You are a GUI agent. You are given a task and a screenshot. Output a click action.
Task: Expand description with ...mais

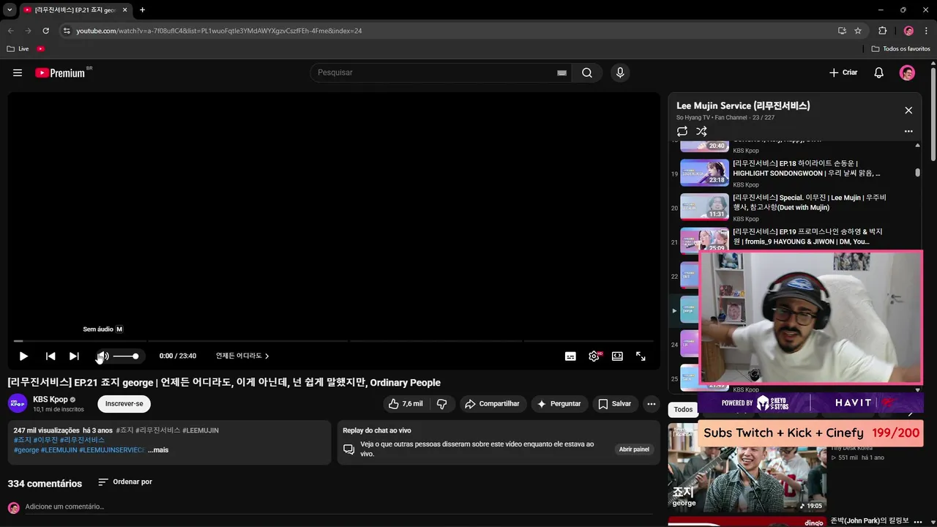tap(158, 449)
